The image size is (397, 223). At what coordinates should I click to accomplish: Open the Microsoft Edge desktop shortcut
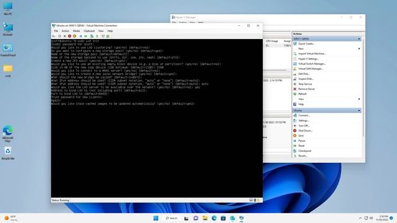pyautogui.click(x=8, y=133)
